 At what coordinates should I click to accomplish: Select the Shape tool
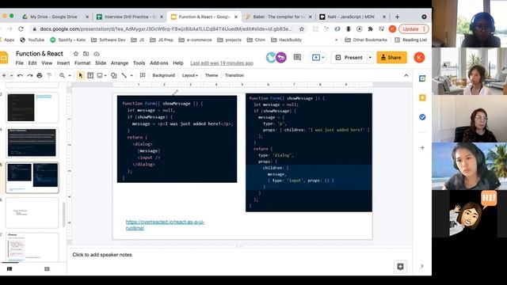pos(114,75)
